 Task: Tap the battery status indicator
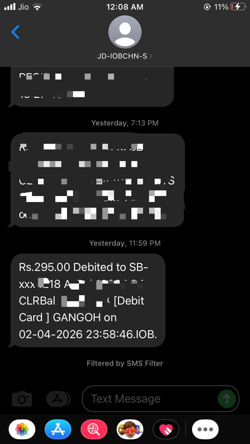pyautogui.click(x=238, y=7)
